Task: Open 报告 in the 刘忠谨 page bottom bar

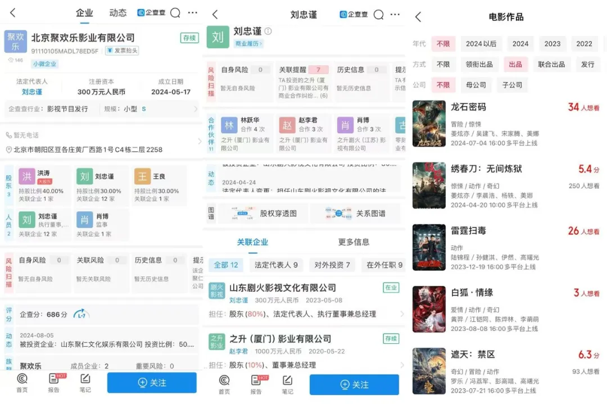Action: point(256,385)
